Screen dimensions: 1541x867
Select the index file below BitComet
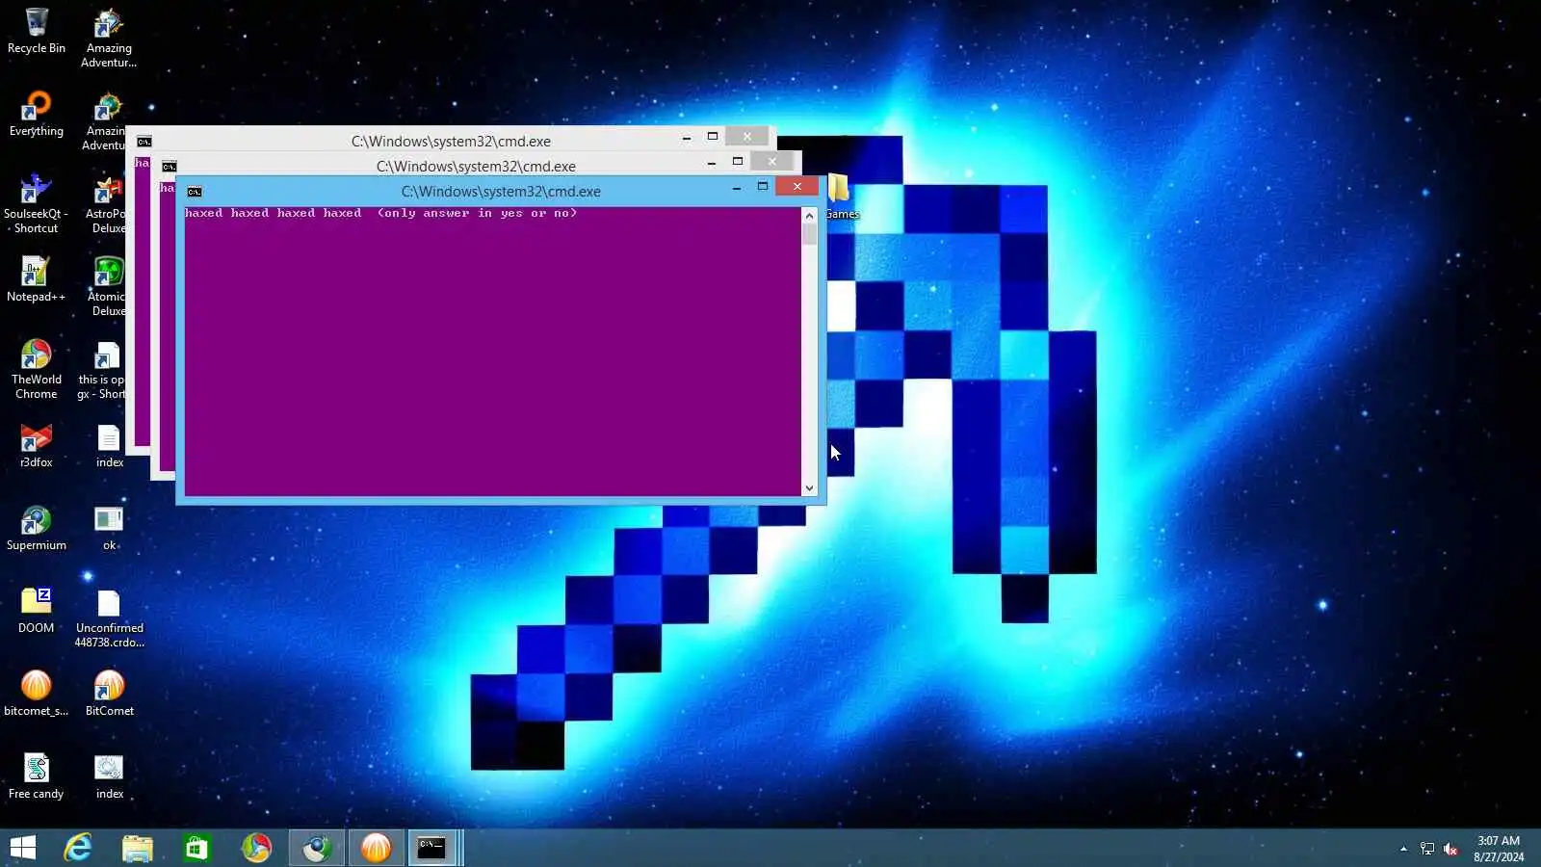click(x=109, y=776)
